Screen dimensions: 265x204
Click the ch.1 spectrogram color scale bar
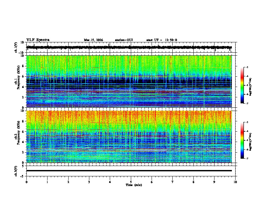tap(242, 85)
